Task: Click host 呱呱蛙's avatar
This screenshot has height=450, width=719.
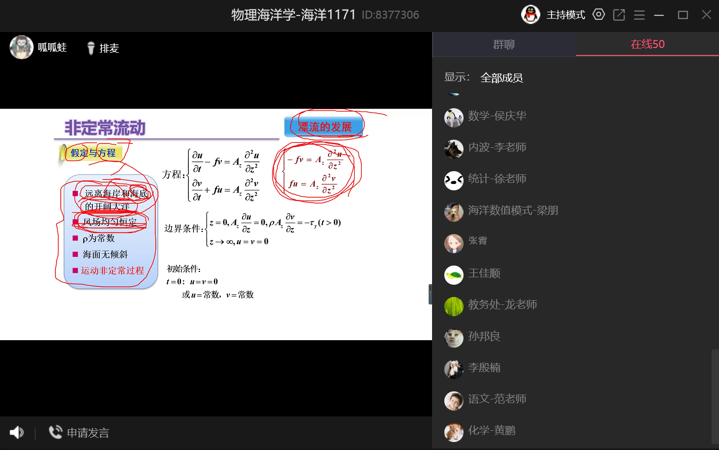Action: click(x=21, y=47)
